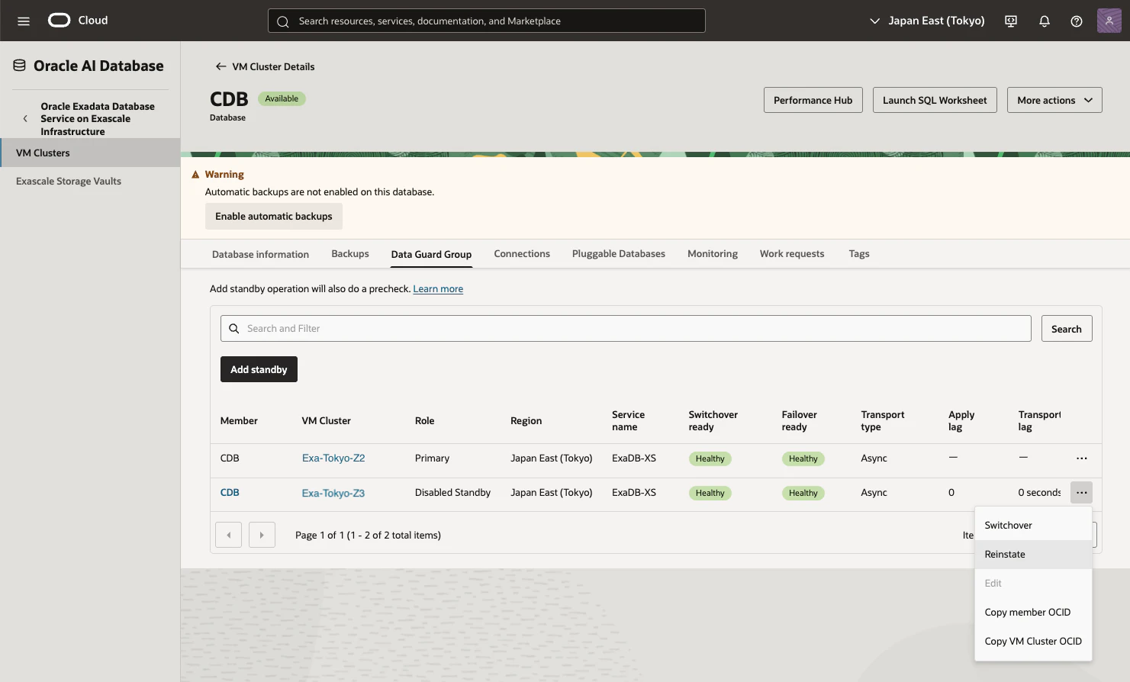Open the notifications bell
This screenshot has height=682, width=1130.
pyautogui.click(x=1045, y=21)
